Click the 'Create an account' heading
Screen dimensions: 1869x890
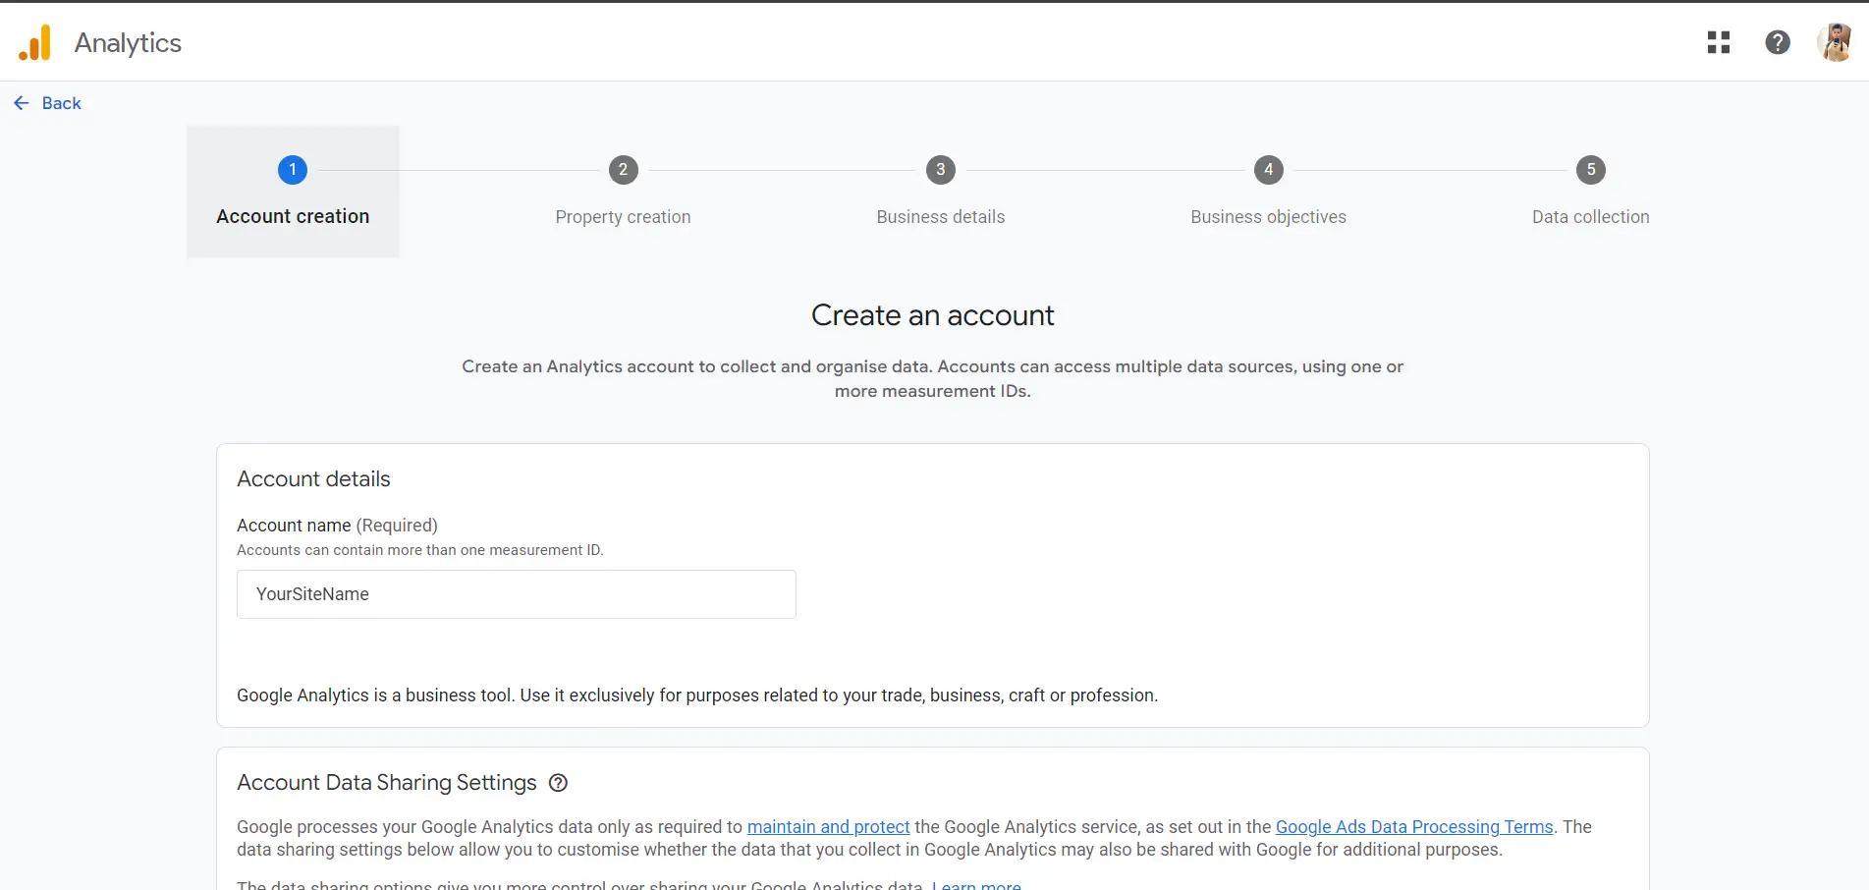932,315
